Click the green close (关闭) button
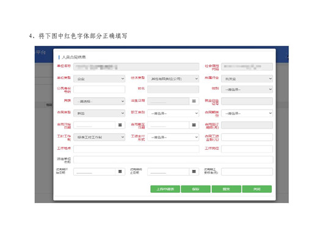The width and height of the screenshot is (336, 238). [257, 189]
